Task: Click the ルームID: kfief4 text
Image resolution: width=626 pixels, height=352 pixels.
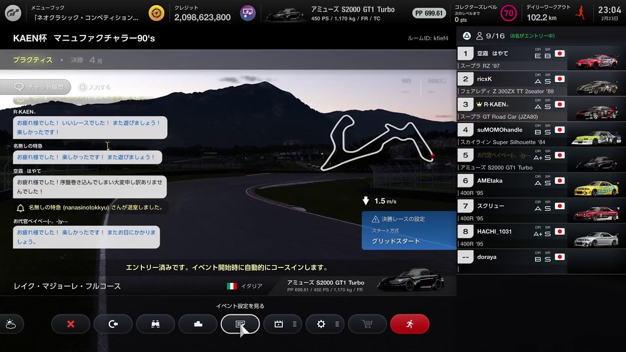Action: click(428, 38)
